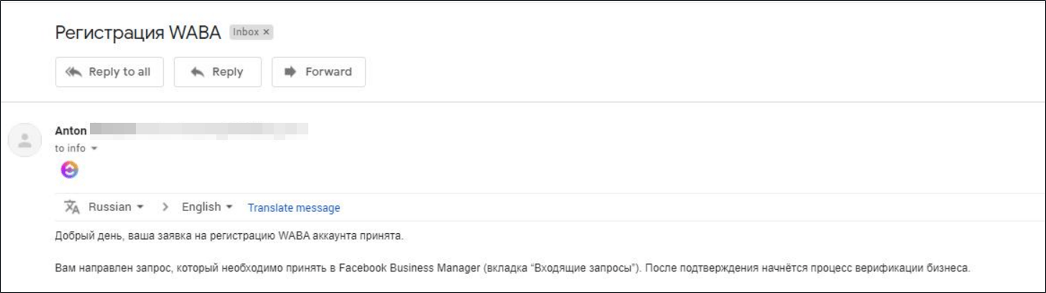Click the email subject "Регистрация WABA"
Screen dimensions: 1046x293
tap(138, 33)
